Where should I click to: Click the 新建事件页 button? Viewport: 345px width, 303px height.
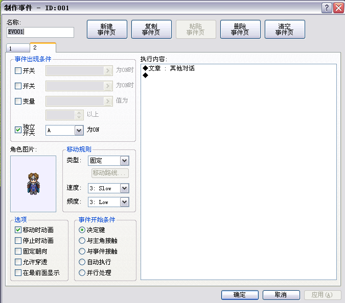[107, 30]
